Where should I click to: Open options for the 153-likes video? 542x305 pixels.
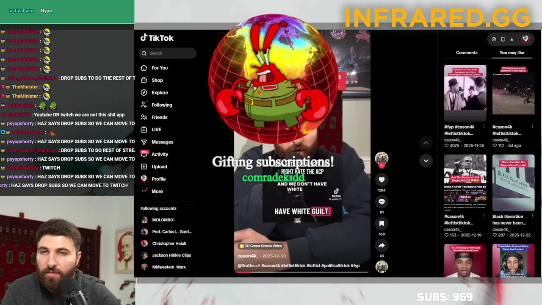click(484, 216)
